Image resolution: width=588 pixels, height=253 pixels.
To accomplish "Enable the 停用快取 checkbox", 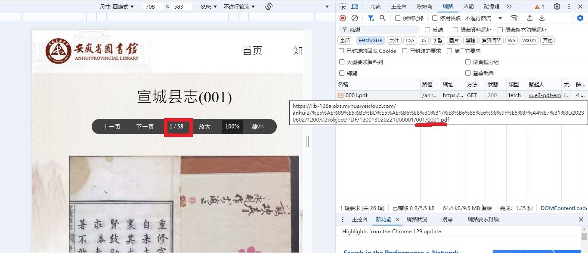I will (435, 18).
